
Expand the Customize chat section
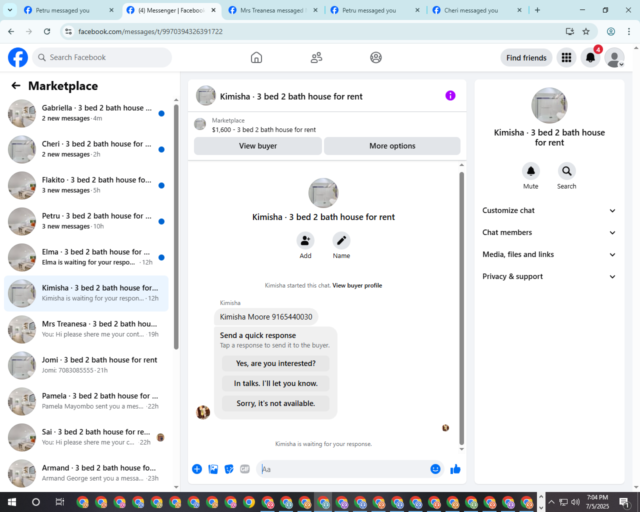[x=549, y=210]
